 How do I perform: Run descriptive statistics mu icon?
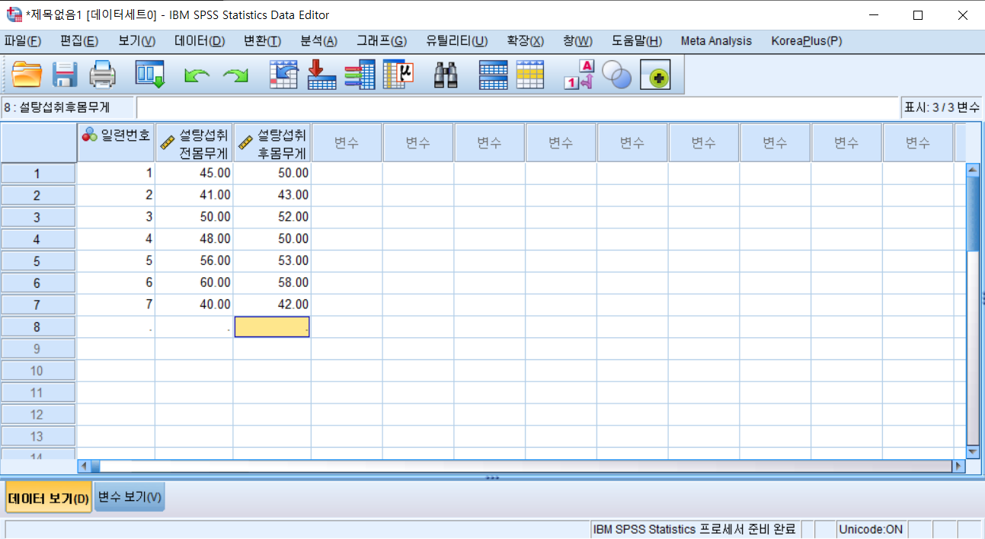(398, 75)
